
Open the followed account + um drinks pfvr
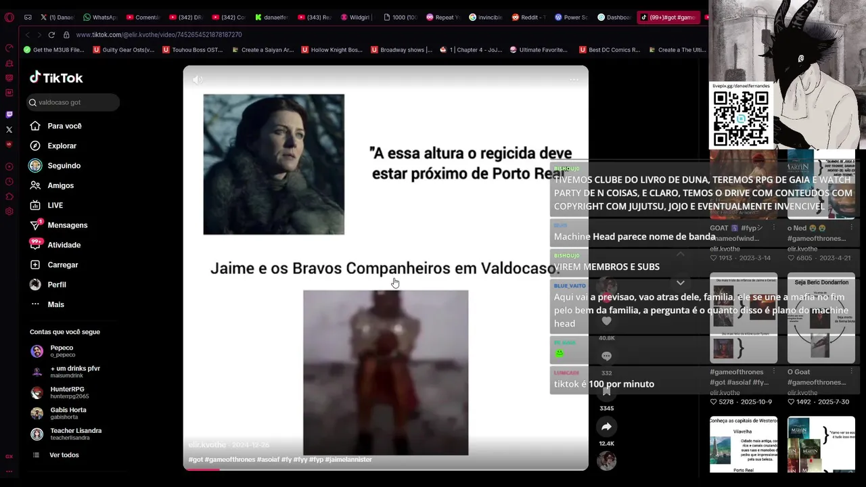tap(66, 371)
